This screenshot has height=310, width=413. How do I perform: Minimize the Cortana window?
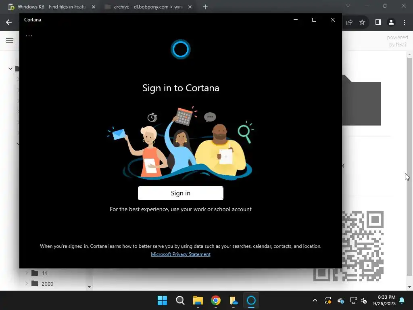(x=296, y=20)
